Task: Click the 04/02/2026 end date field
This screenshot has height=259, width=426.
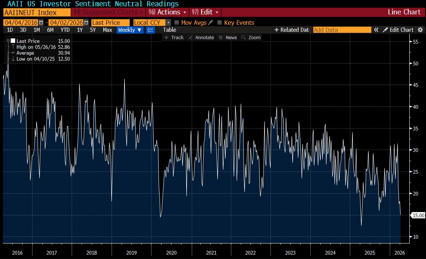Action: point(66,23)
